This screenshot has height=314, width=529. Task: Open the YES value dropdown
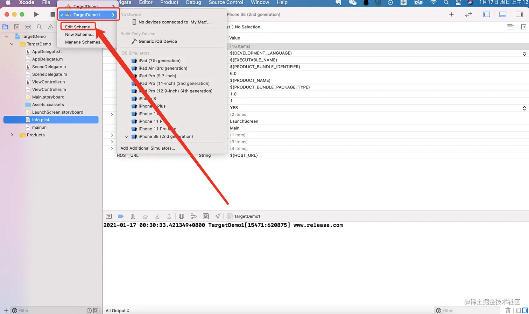click(524, 108)
